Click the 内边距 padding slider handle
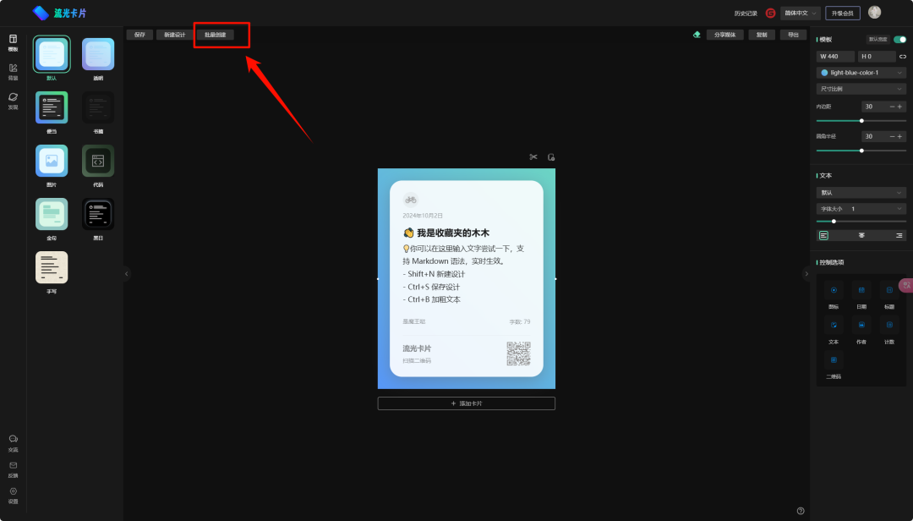The image size is (913, 521). click(861, 121)
